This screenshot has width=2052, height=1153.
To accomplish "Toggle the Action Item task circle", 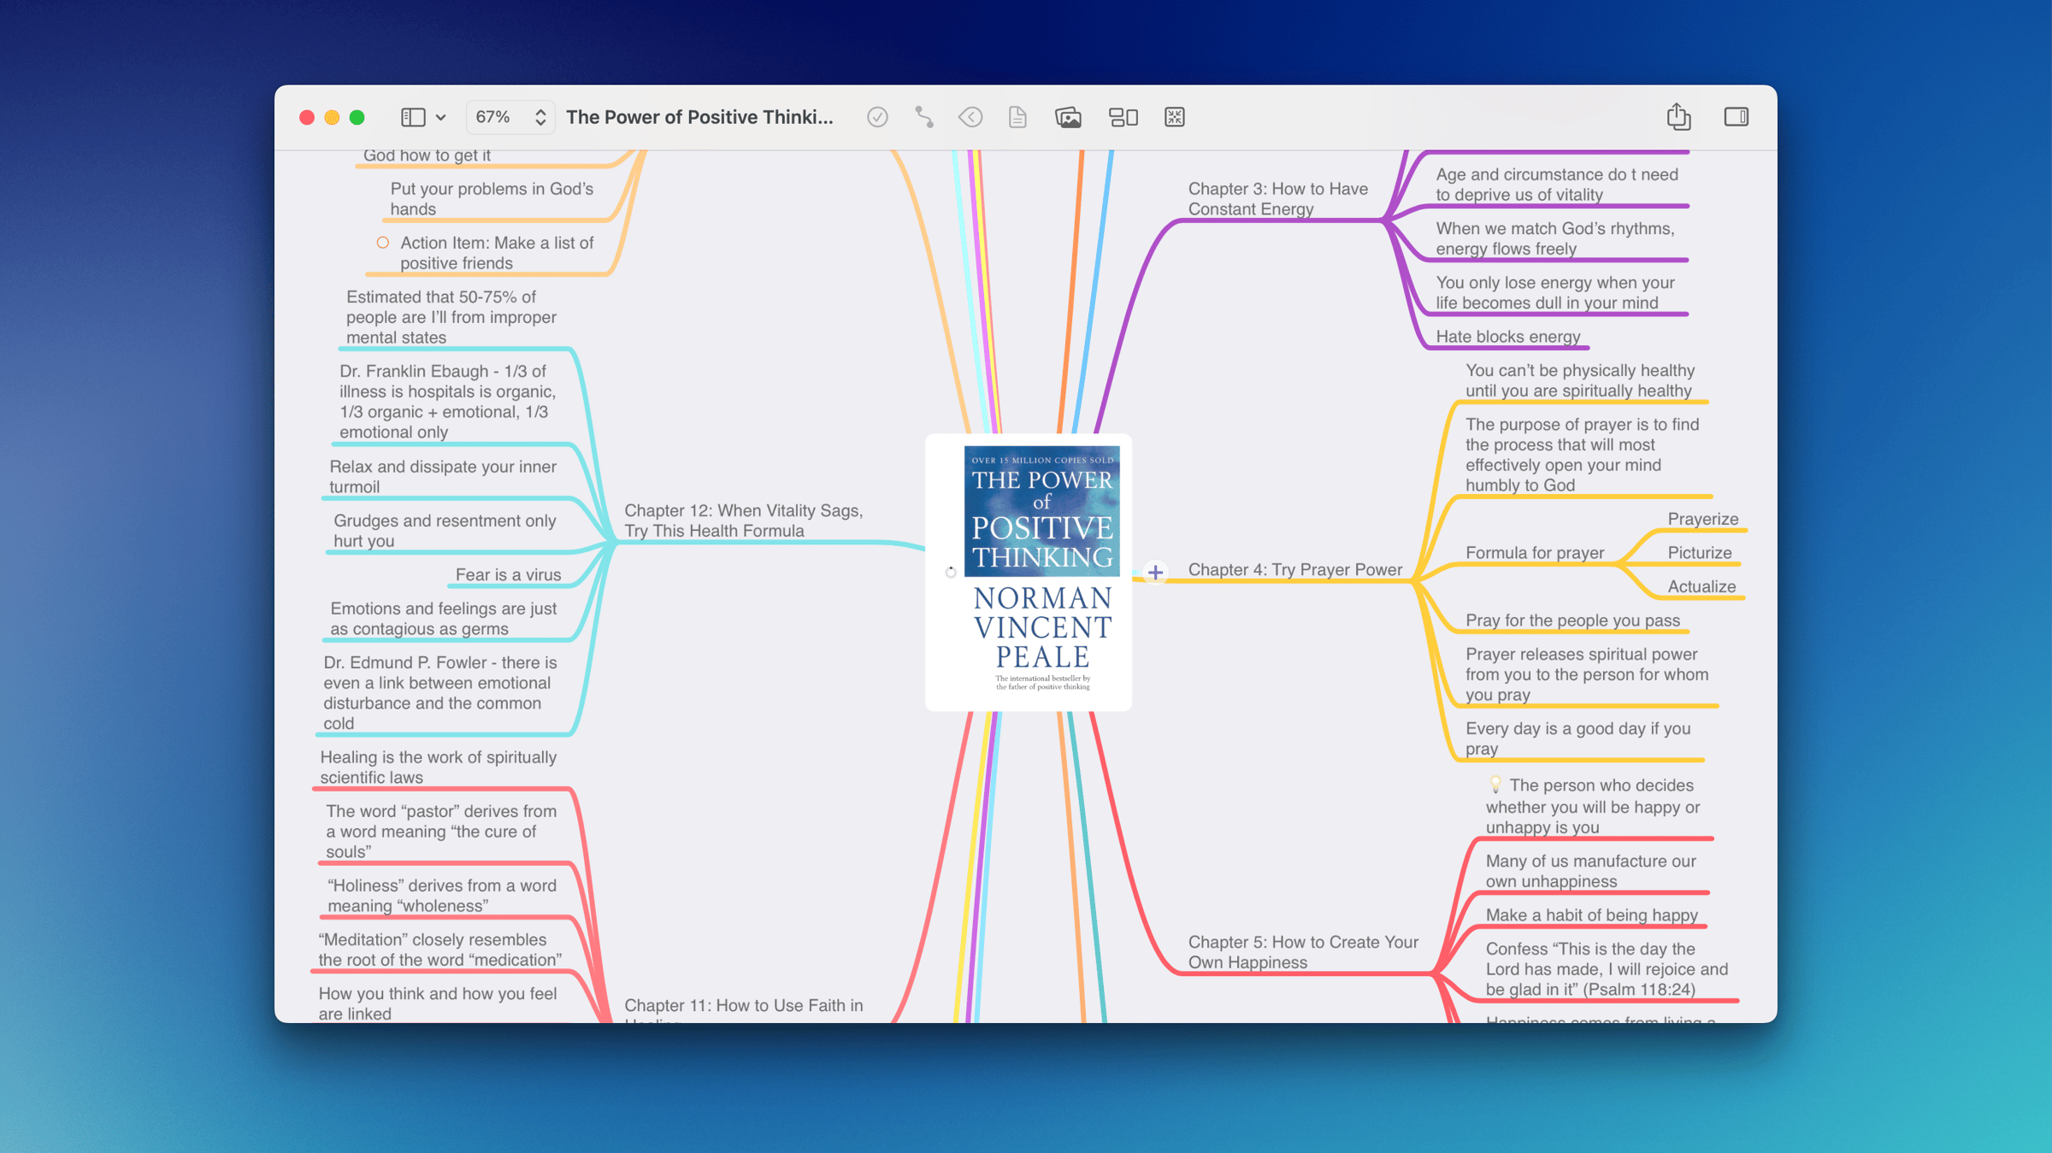I will coord(383,244).
